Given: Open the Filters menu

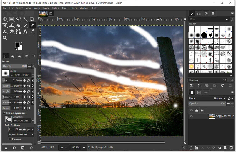Looking at the screenshot, I should point(74,8).
